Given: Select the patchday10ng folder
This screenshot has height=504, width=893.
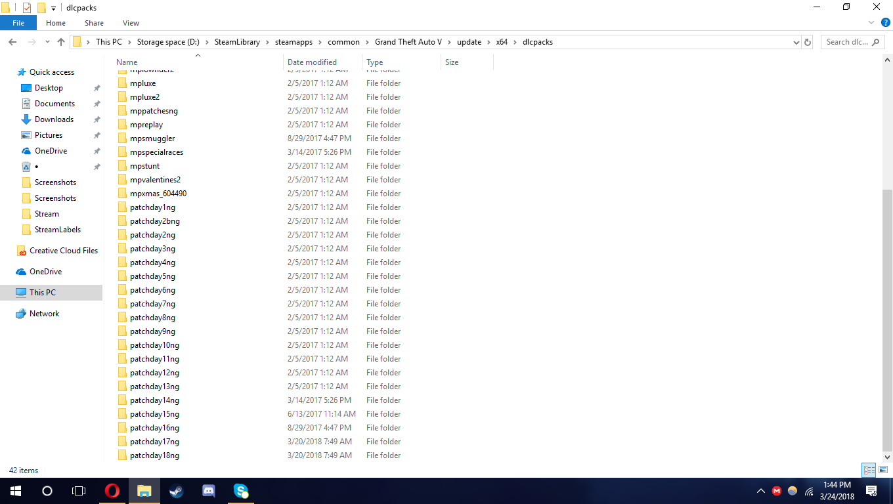Looking at the screenshot, I should 154,345.
